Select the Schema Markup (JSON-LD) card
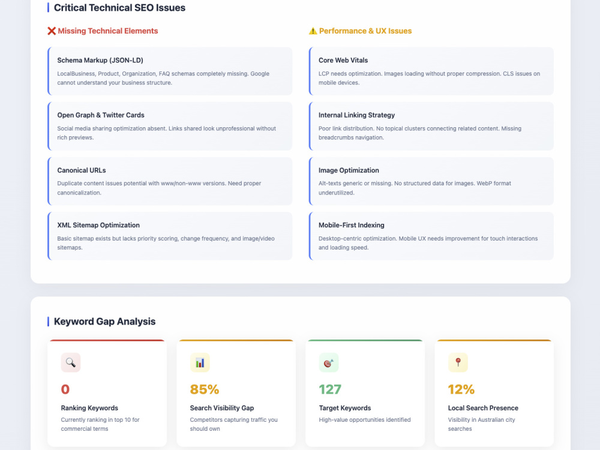This screenshot has height=450, width=600. 170,71
